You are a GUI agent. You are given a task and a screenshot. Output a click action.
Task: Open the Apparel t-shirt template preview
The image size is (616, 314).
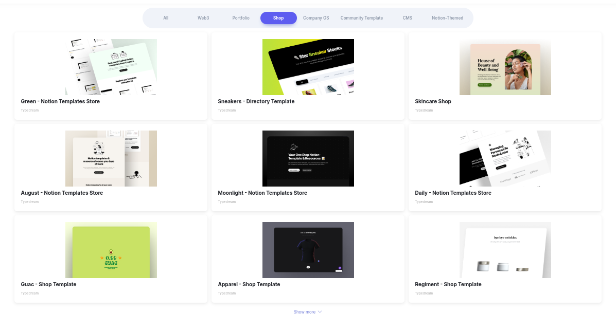[x=308, y=250]
